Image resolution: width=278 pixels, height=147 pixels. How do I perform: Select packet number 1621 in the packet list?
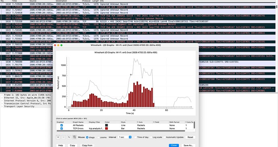pos(138,36)
